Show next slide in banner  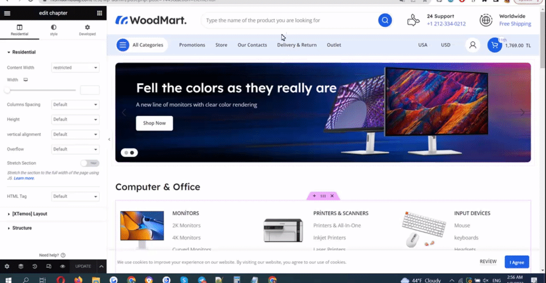tap(522, 112)
